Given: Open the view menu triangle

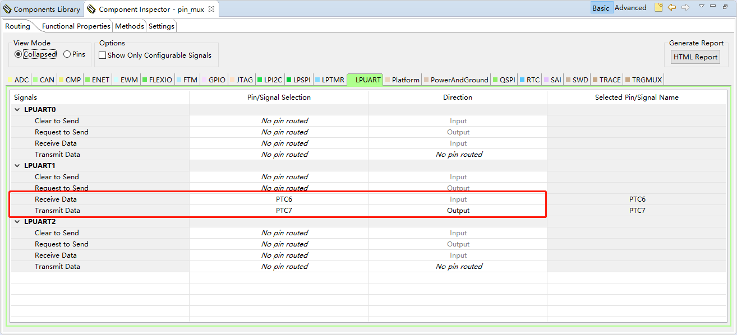Looking at the screenshot, I should [701, 6].
